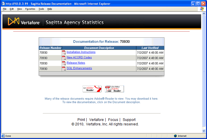Image resolution: width=207 pixels, height=139 pixels.
Task: Minimize the Internet Explorer window
Action: tap(193, 4)
